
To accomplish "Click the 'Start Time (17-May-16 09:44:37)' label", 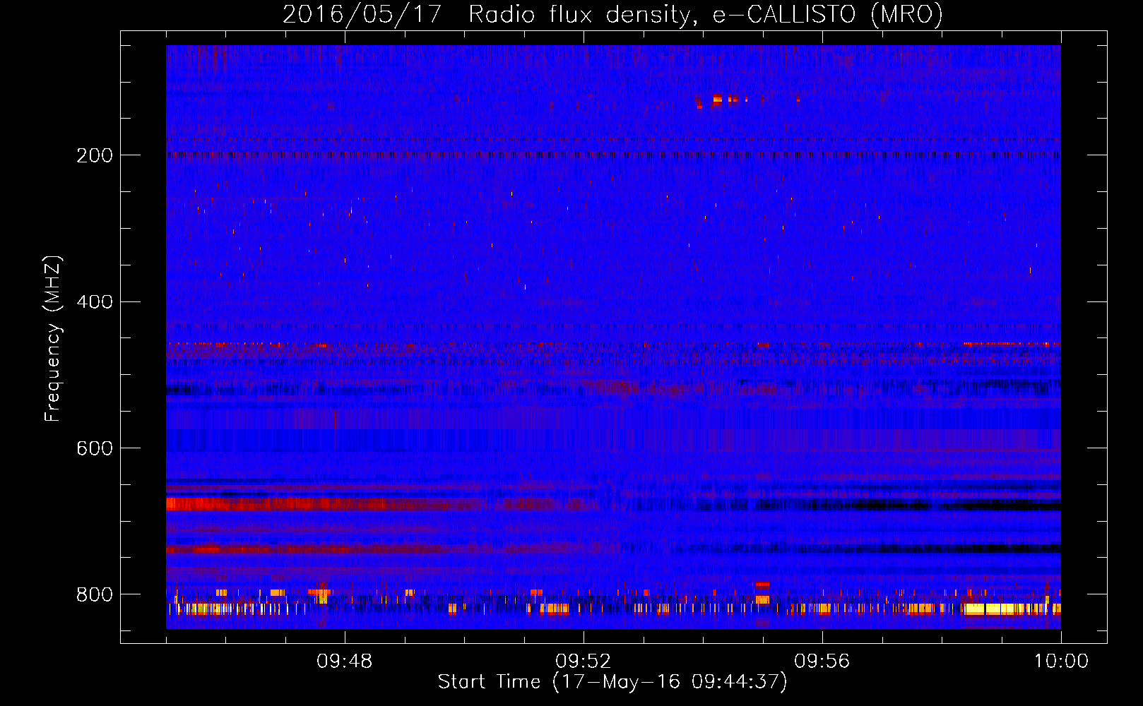I will (x=612, y=682).
